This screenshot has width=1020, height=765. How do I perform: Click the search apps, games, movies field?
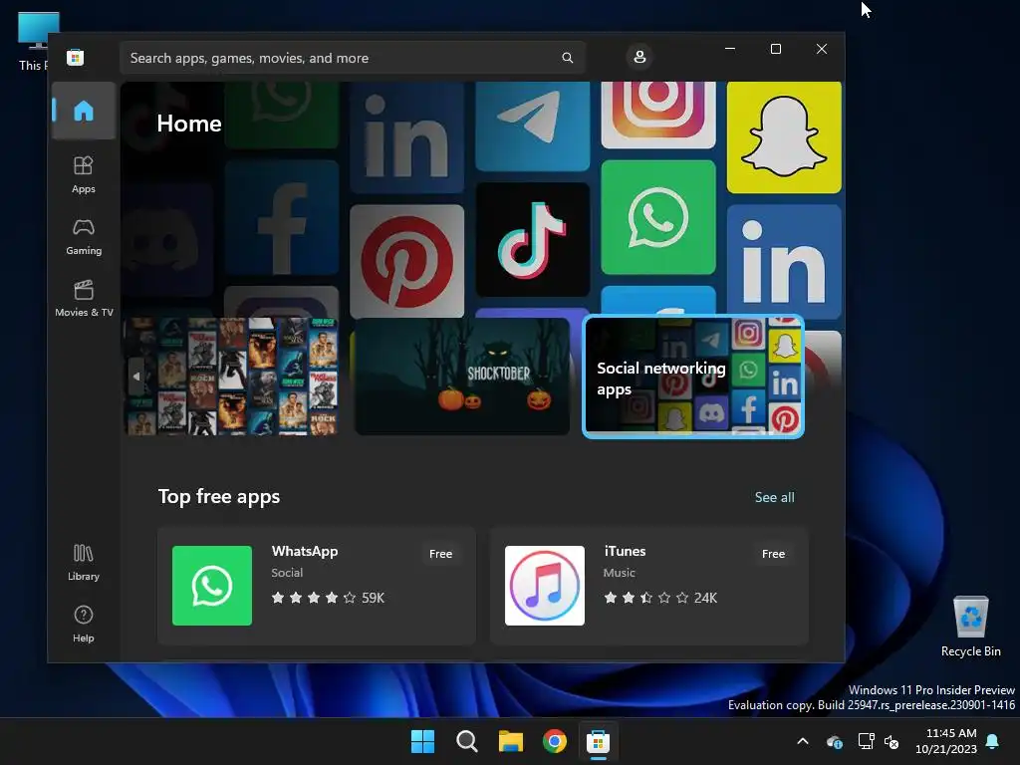[353, 58]
